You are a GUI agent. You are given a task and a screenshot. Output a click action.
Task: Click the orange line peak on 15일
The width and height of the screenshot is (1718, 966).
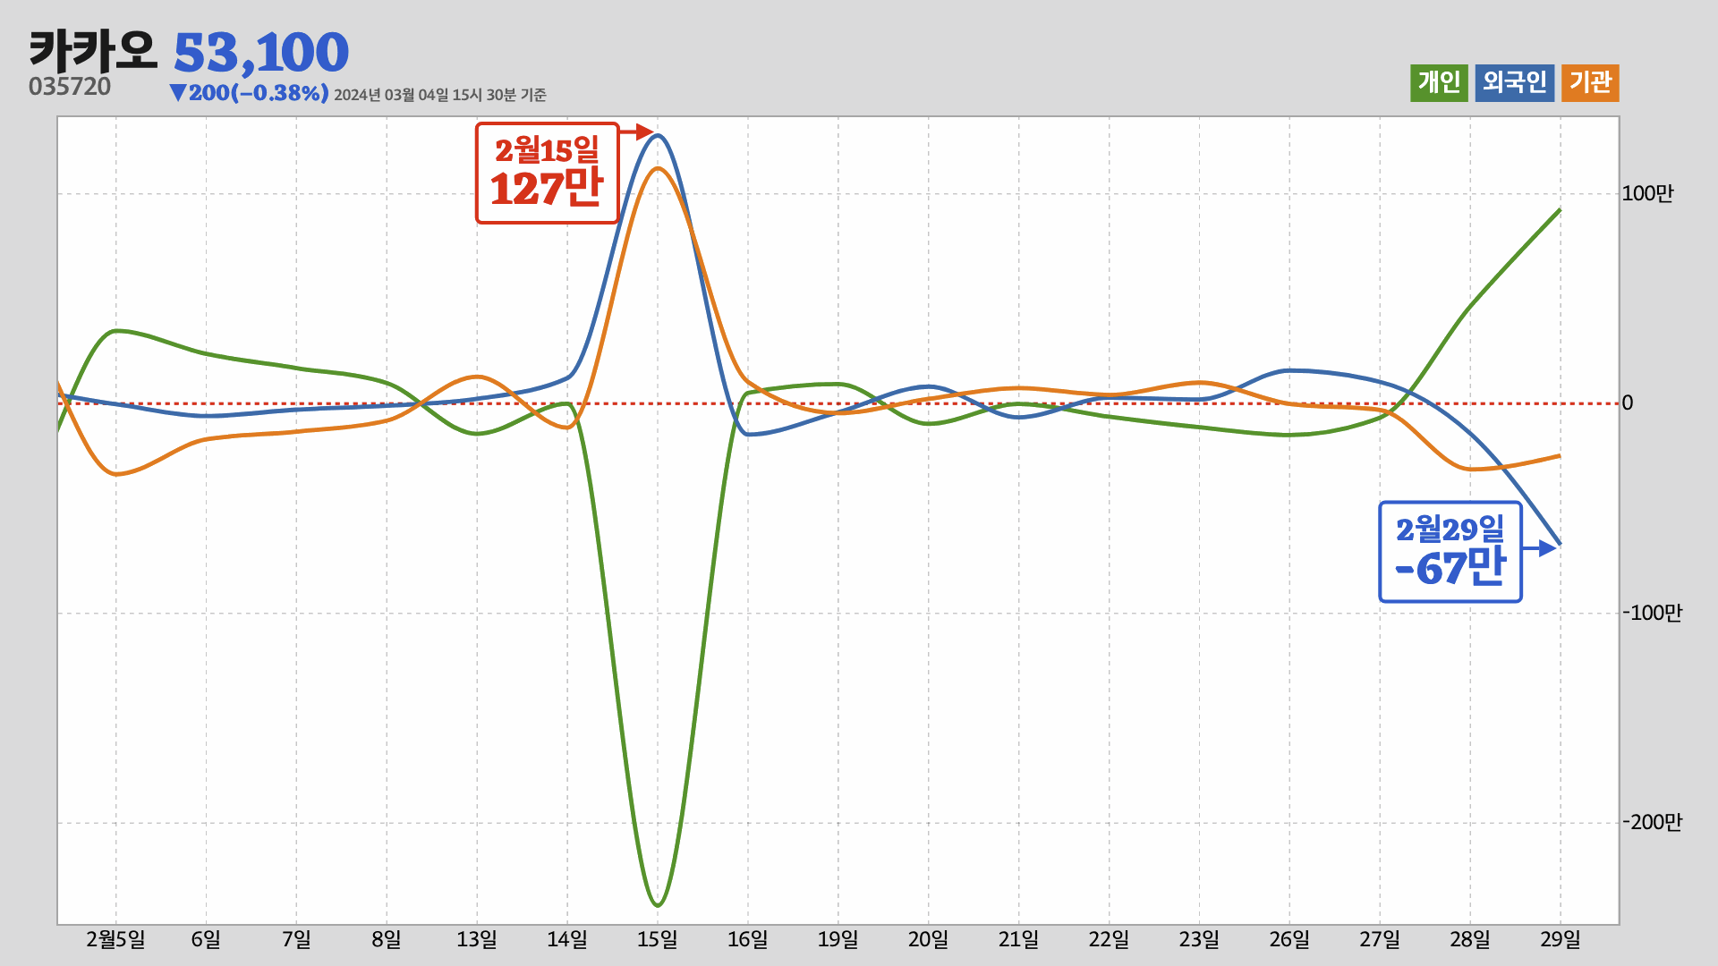(x=658, y=168)
